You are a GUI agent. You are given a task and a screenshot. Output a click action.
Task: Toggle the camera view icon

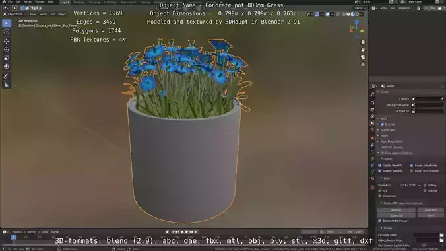coord(363,57)
